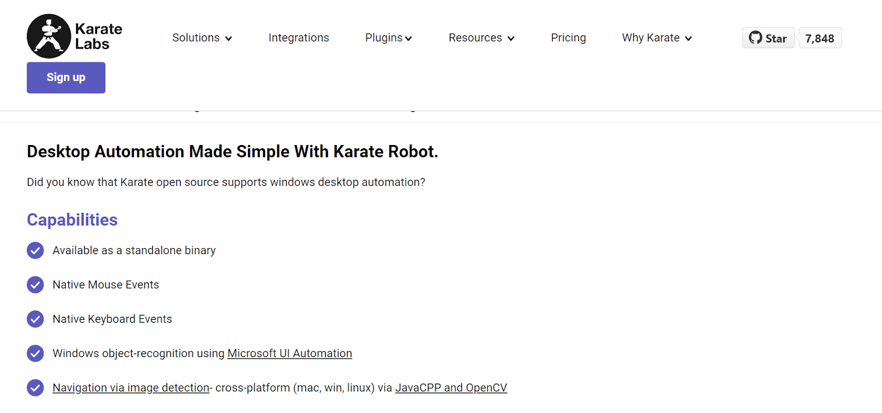882x413 pixels.
Task: Click the GitHub octocat icon in Star button
Action: [755, 37]
